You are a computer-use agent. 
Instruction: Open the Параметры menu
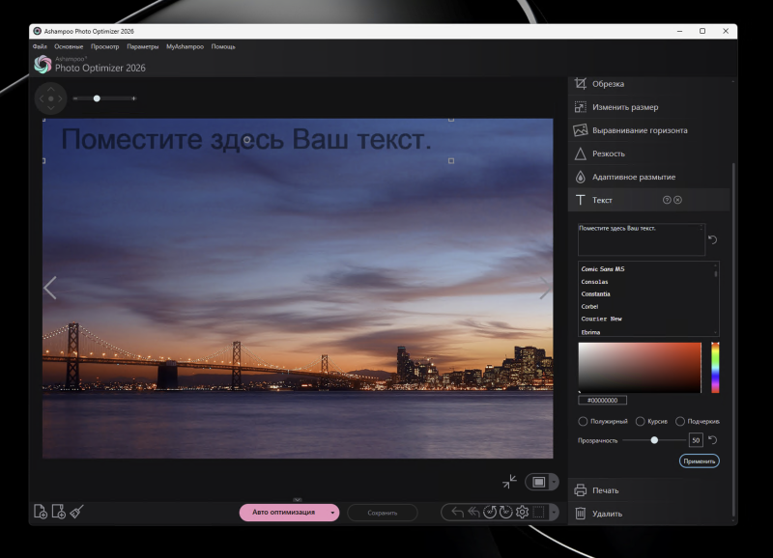click(142, 46)
